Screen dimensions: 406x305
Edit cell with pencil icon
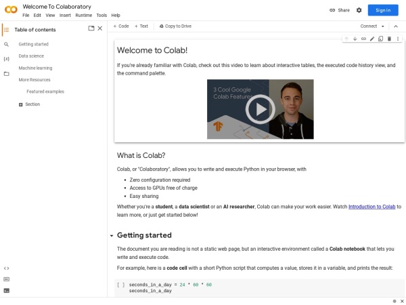pos(372,39)
